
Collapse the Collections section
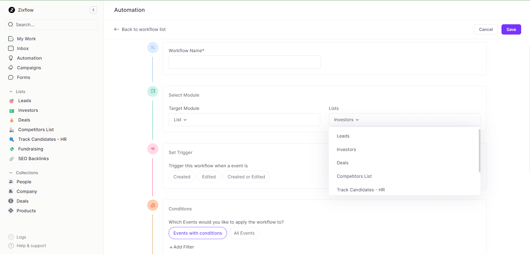point(11,173)
